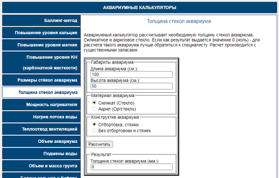Open the Баллинг-метод calculator
The height and width of the screenshot is (178, 279).
[x=41, y=21]
